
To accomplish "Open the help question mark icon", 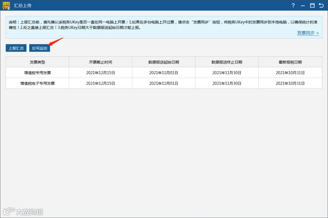I will pos(293,5).
